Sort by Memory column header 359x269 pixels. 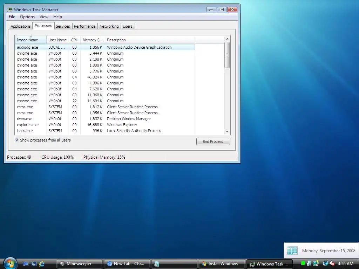click(x=93, y=40)
